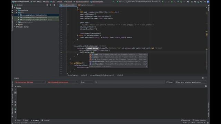Open Project panel settings gear
The width and height of the screenshot is (221, 124).
point(54,5)
